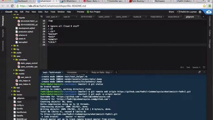The width and height of the screenshot is (213, 120).
Task: Collapse the spec folder
Action: point(12,56)
